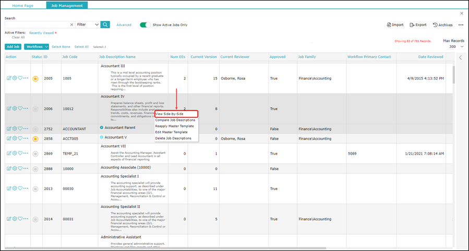Click the edit pencil icon for Accountant III
Screen dimensions: 469x251
pyautogui.click(x=9, y=79)
